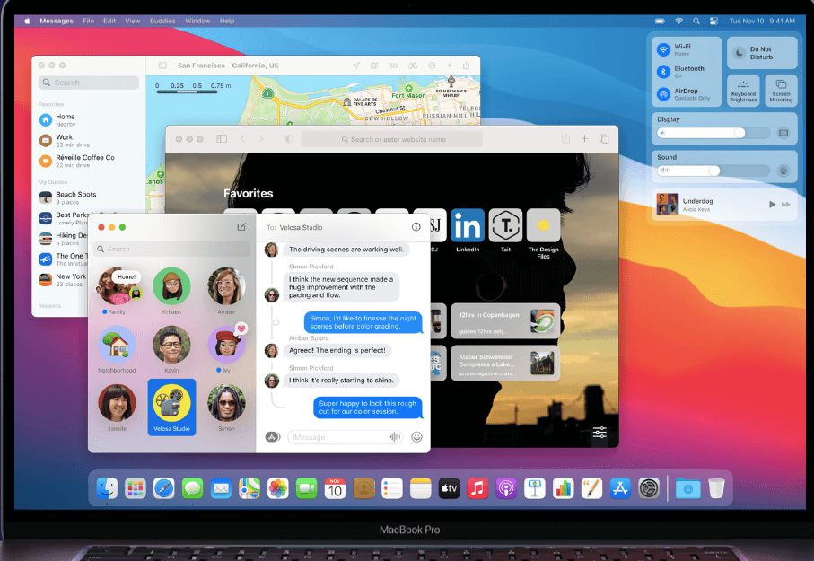Open Spotlight search in menu bar

(696, 21)
